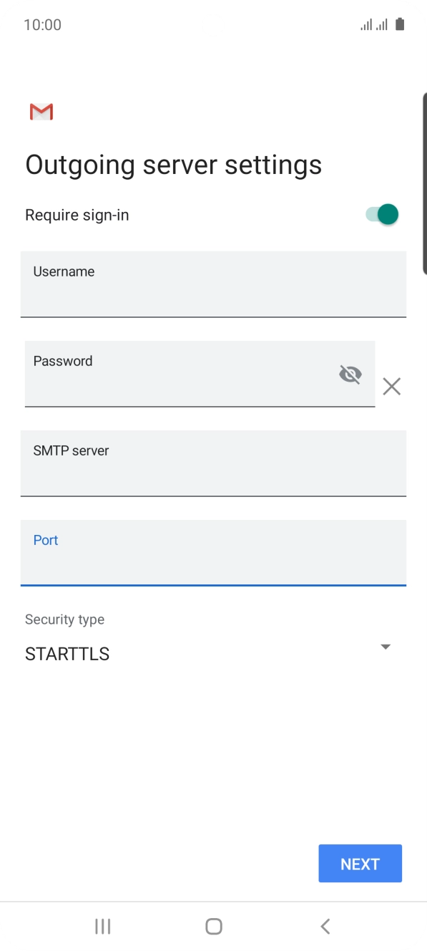Click the Gmail logo icon
This screenshot has width=427, height=951.
click(x=41, y=112)
